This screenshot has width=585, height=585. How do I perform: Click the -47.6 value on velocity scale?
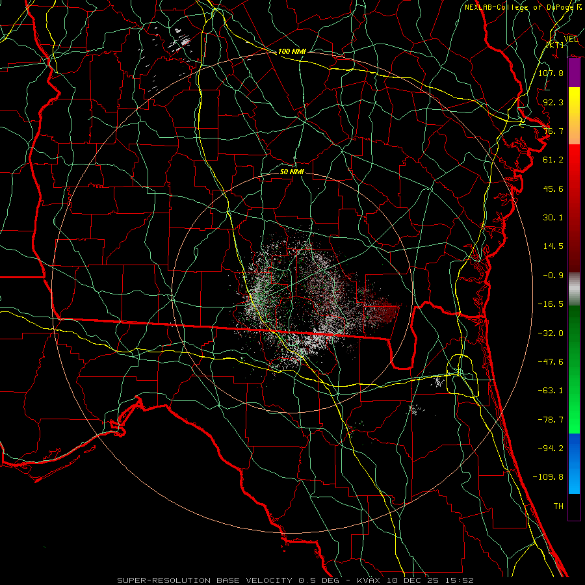click(551, 362)
